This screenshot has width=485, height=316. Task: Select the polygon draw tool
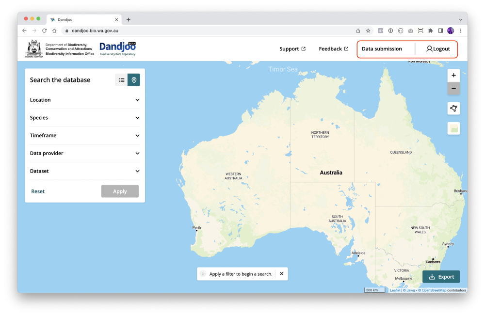(453, 109)
